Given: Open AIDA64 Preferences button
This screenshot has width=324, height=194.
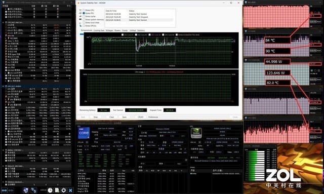Looking at the screenshot, I should click(x=153, y=117).
